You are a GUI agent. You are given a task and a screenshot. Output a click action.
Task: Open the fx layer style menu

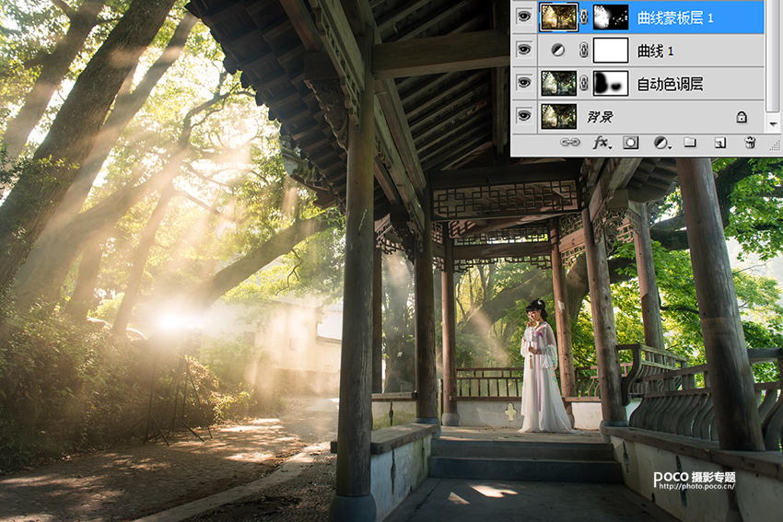click(601, 143)
